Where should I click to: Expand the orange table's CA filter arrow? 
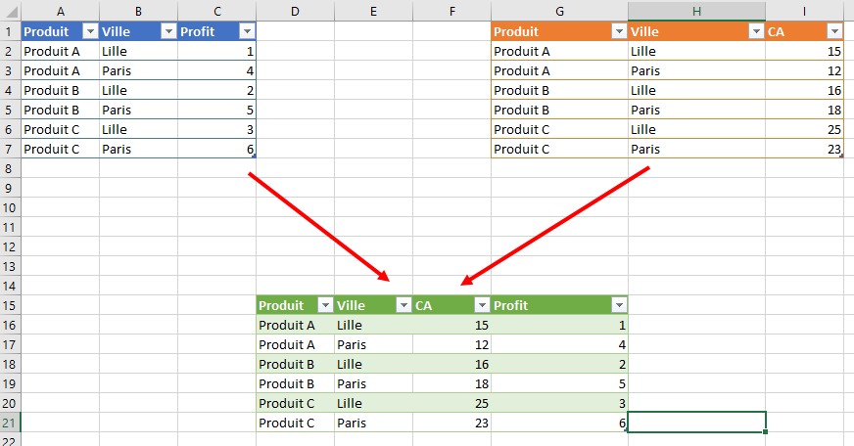(x=833, y=31)
